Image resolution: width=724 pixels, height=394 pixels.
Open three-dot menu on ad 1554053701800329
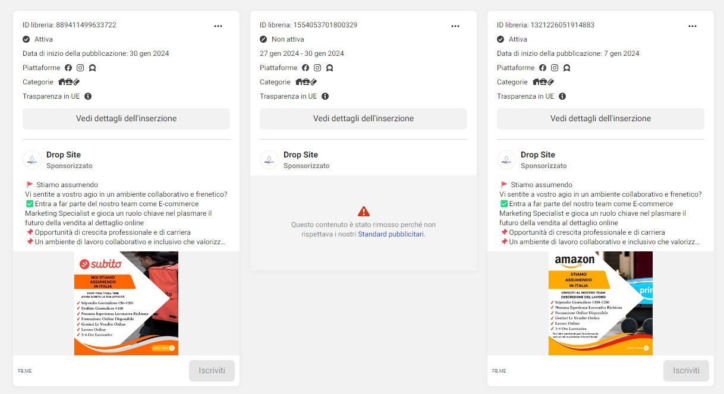click(455, 26)
